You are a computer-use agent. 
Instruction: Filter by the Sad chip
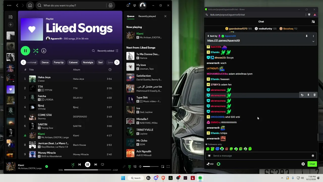(x=100, y=62)
